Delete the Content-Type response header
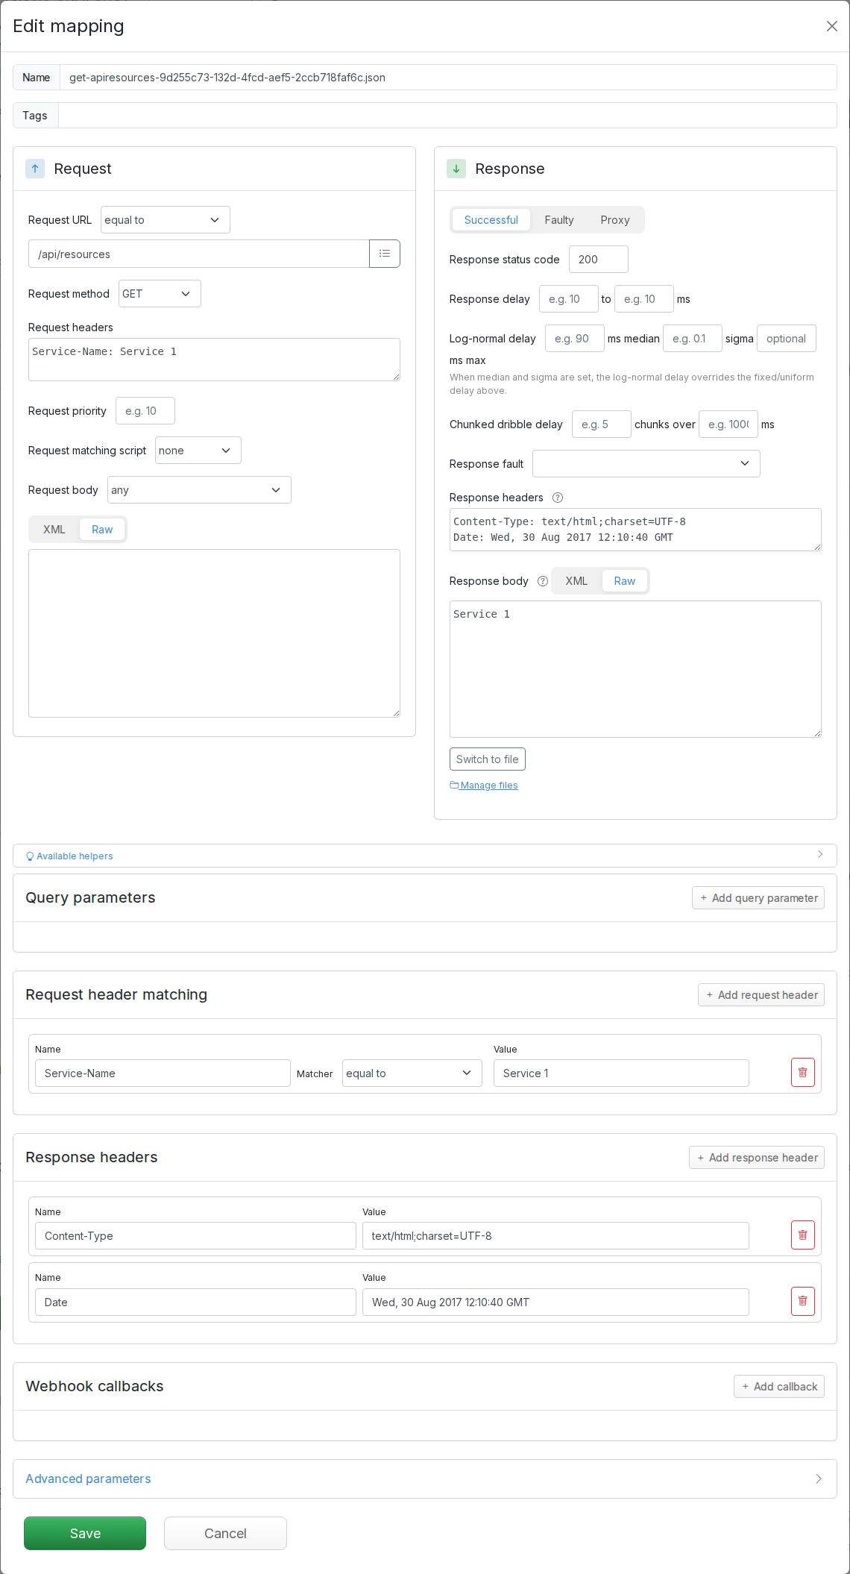850x1574 pixels. pos(803,1235)
